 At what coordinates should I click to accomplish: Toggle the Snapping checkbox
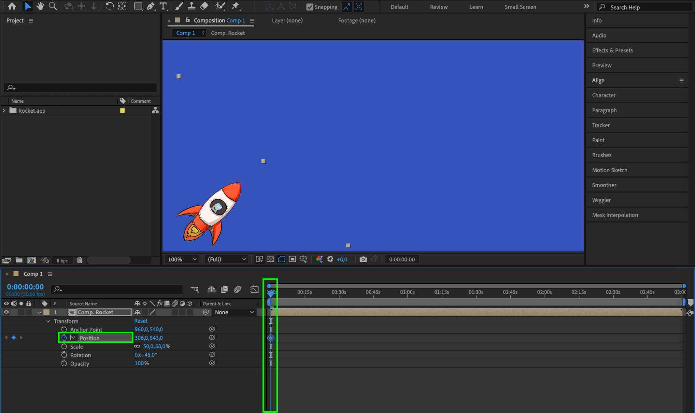[309, 7]
